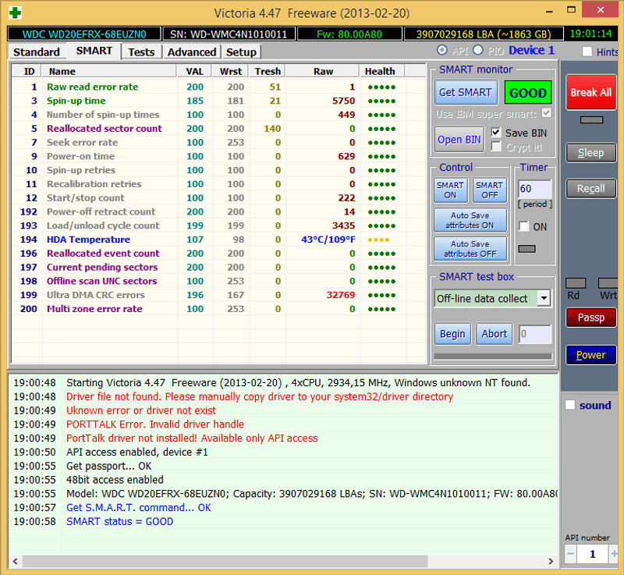Expand the Off-line data collect dropdown
This screenshot has height=575, width=624.
544,298
